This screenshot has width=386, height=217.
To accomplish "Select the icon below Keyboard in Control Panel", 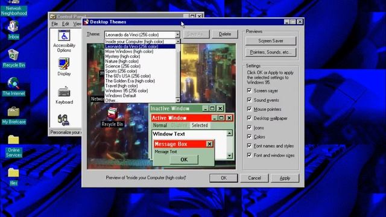I will coord(63,120).
